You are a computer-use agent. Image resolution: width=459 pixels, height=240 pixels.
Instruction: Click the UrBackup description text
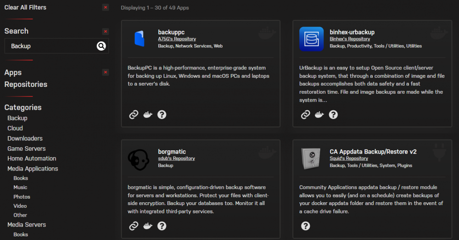(372, 84)
